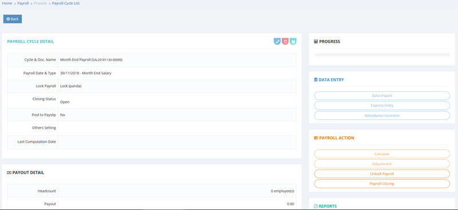Image resolution: width=458 pixels, height=210 pixels.
Task: Click the '0.00' payout value
Action: pos(290,204)
